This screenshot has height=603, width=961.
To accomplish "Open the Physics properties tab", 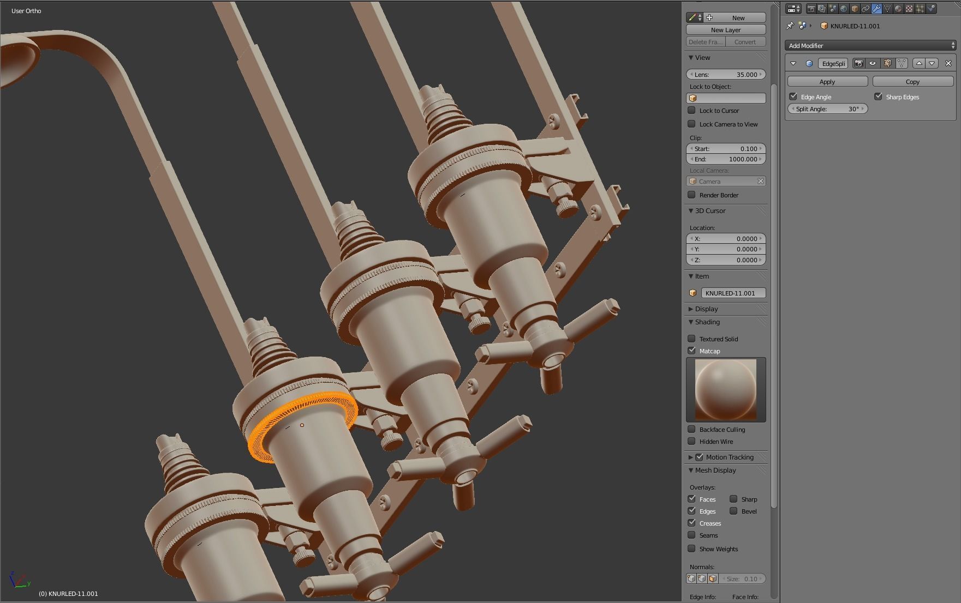I will coord(931,9).
